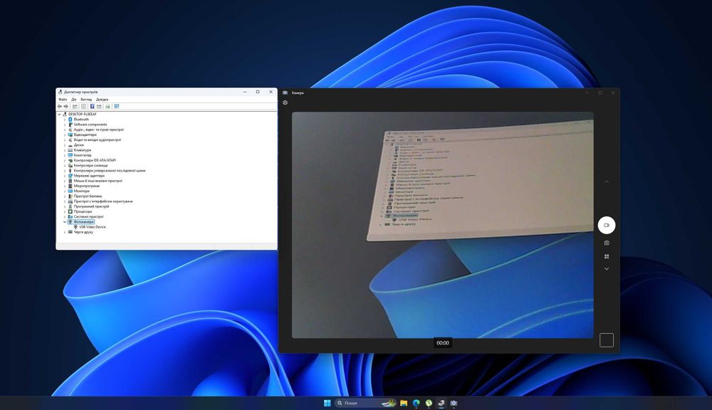
Task: Open the Вигляд menu in Device Manager
Action: click(x=86, y=100)
